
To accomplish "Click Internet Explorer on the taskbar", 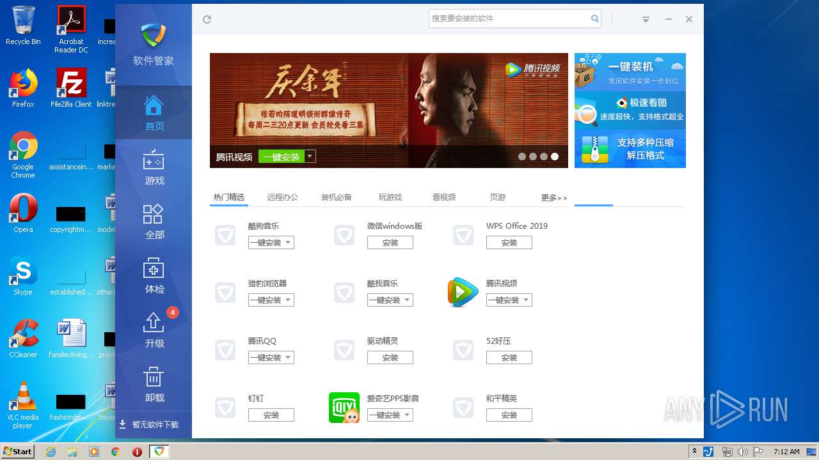I will point(51,452).
